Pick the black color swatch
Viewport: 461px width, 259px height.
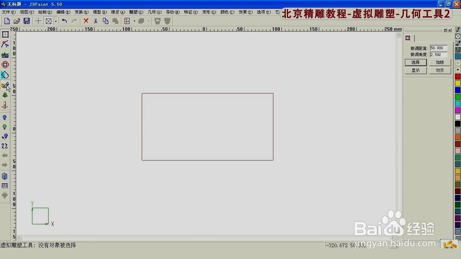(458, 124)
